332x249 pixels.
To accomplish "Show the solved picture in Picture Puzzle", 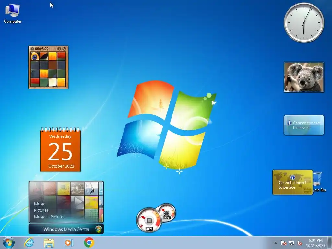I will coord(59,49).
